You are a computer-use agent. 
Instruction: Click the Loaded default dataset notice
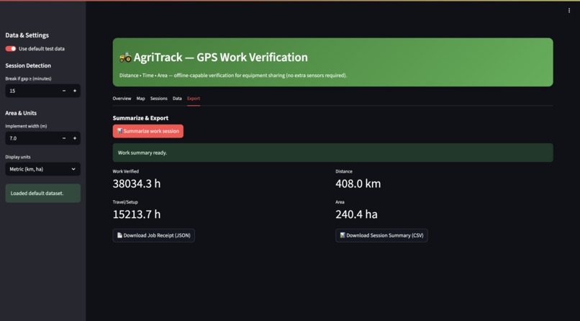coord(43,193)
